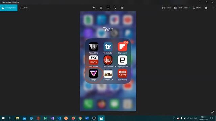Switch to Firefox on the taskbar
The height and width of the screenshot is (121, 216).
73,118
